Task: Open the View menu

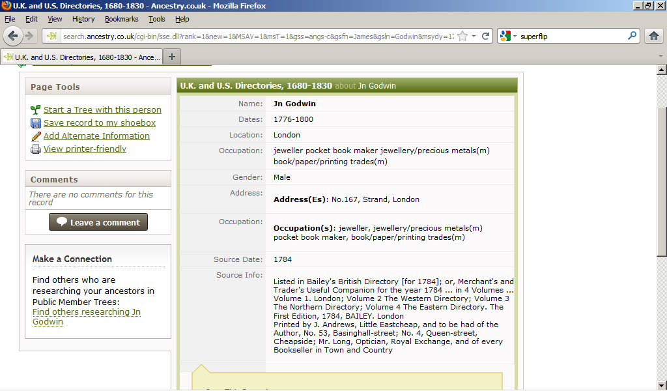Action: (x=55, y=19)
